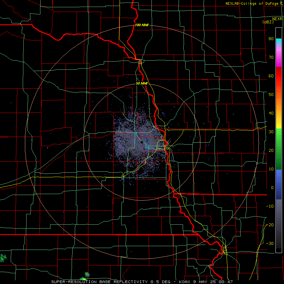Click the green segment of the color bar
This screenshot has height=284, width=284.
pos(279,149)
